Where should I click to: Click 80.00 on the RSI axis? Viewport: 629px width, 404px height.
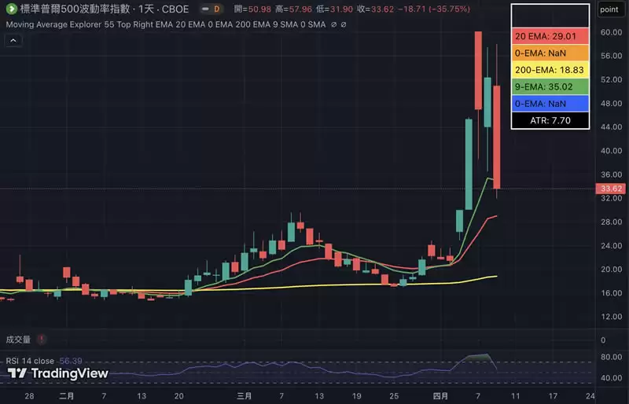(612, 357)
